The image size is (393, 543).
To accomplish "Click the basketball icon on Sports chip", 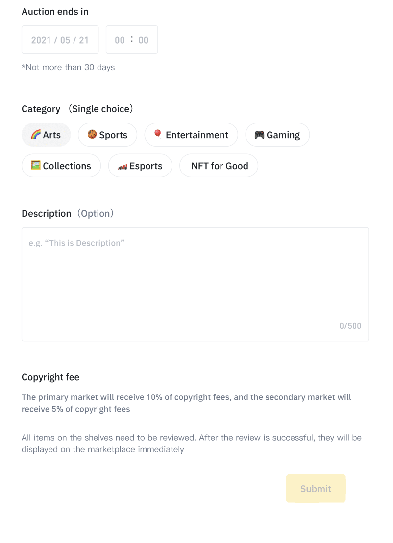I will [x=92, y=134].
